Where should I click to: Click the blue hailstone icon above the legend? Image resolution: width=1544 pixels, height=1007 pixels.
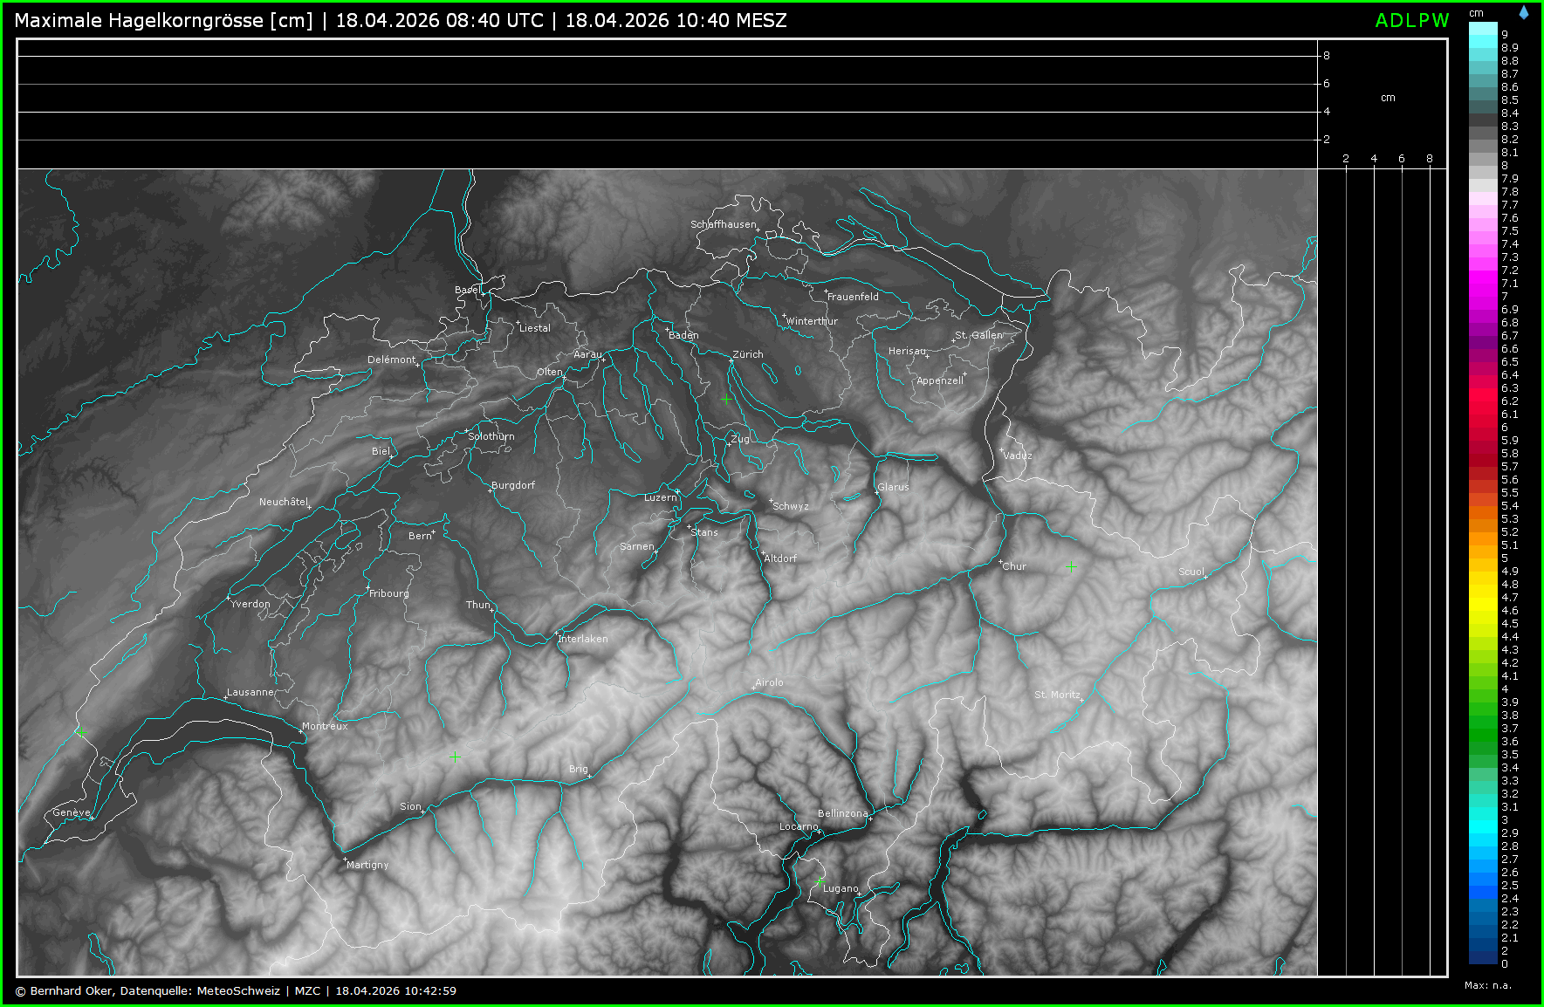pos(1523,13)
